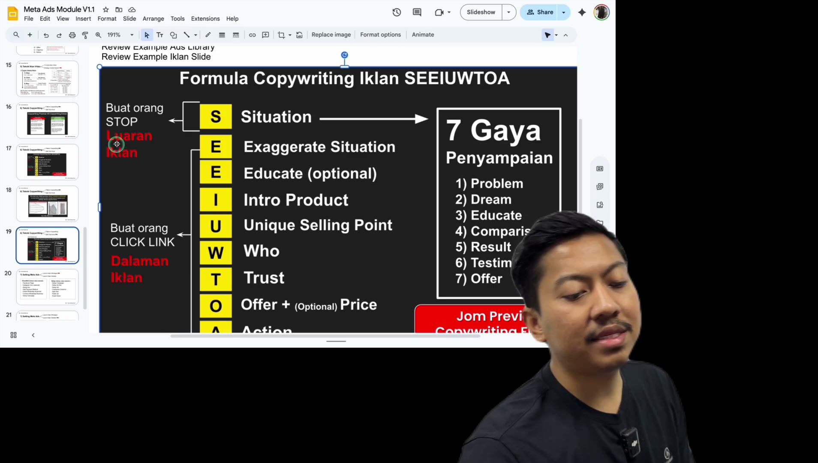Screen dimensions: 818x463
Task: Start a video call with camera icon
Action: tap(439, 12)
